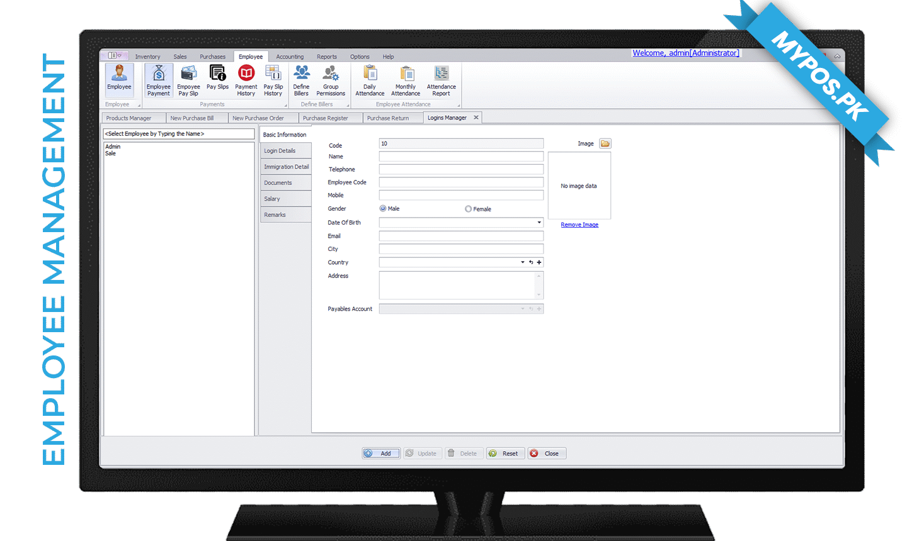This screenshot has height=541, width=907.
Task: Open the Attendance Report
Action: [441, 80]
